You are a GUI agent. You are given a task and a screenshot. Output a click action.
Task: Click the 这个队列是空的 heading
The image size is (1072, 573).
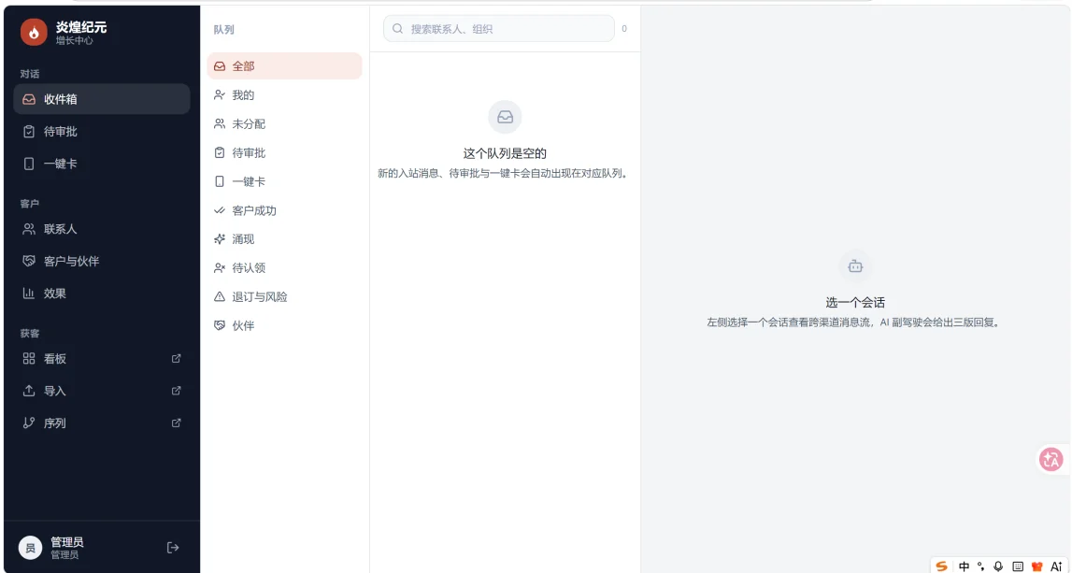pyautogui.click(x=505, y=153)
